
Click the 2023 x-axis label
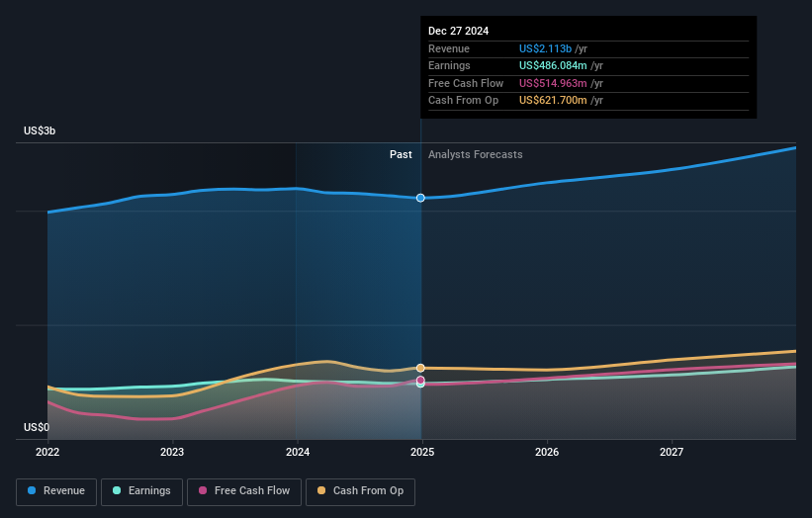pos(172,452)
